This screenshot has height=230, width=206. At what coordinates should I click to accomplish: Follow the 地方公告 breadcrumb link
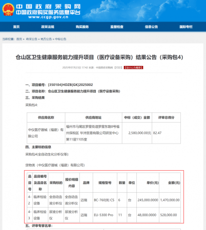click(46, 39)
